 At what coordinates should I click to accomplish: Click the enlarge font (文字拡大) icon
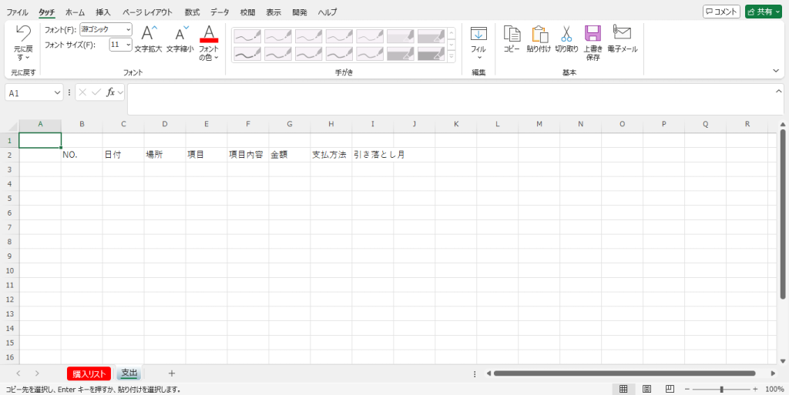tap(149, 34)
